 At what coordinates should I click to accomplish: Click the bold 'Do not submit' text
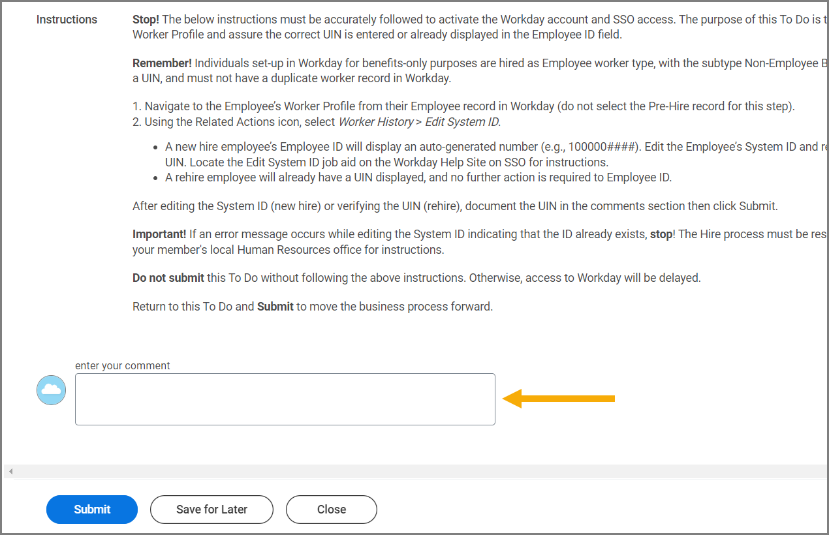[168, 278]
